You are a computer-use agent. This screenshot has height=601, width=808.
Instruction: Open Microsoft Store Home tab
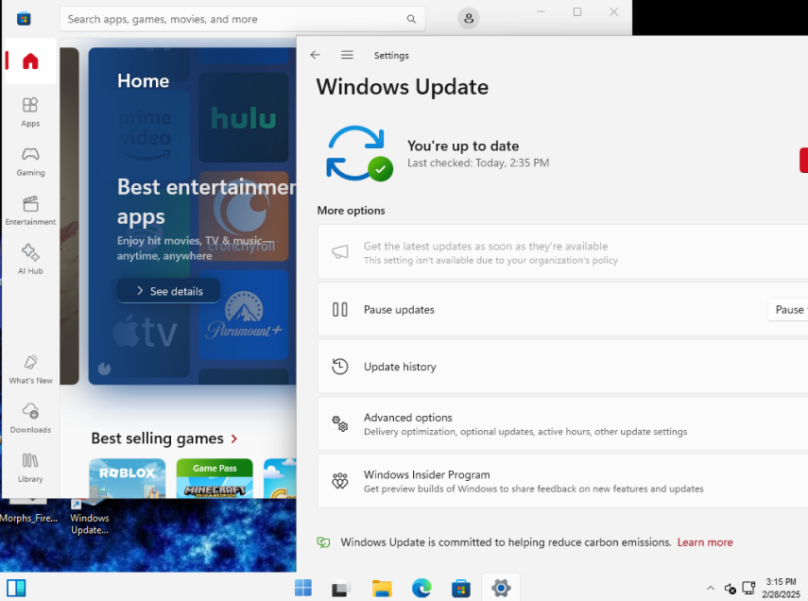coord(30,60)
